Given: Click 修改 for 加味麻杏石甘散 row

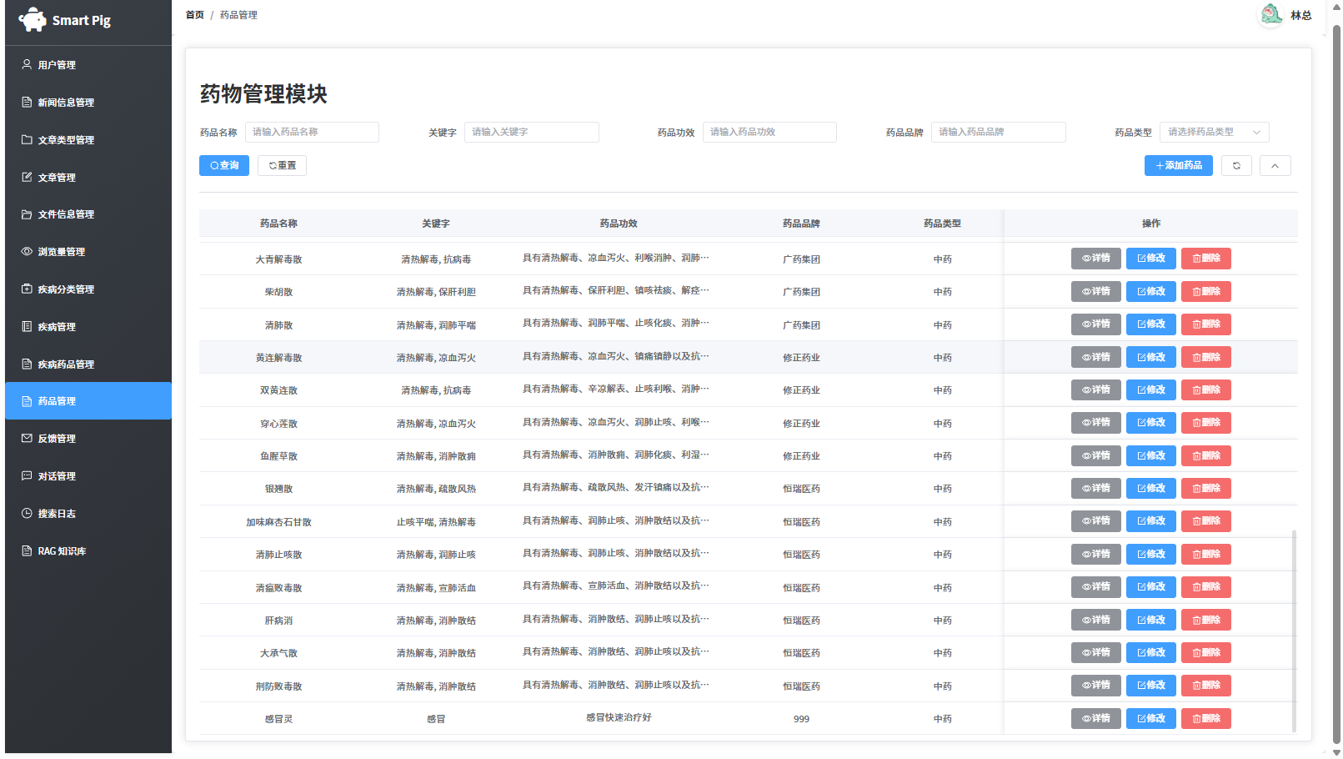Looking at the screenshot, I should 1150,521.
